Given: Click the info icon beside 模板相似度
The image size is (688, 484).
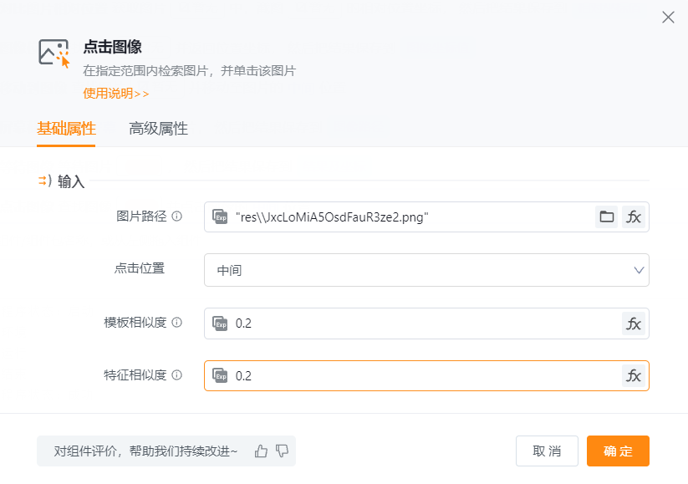Looking at the screenshot, I should tap(176, 323).
